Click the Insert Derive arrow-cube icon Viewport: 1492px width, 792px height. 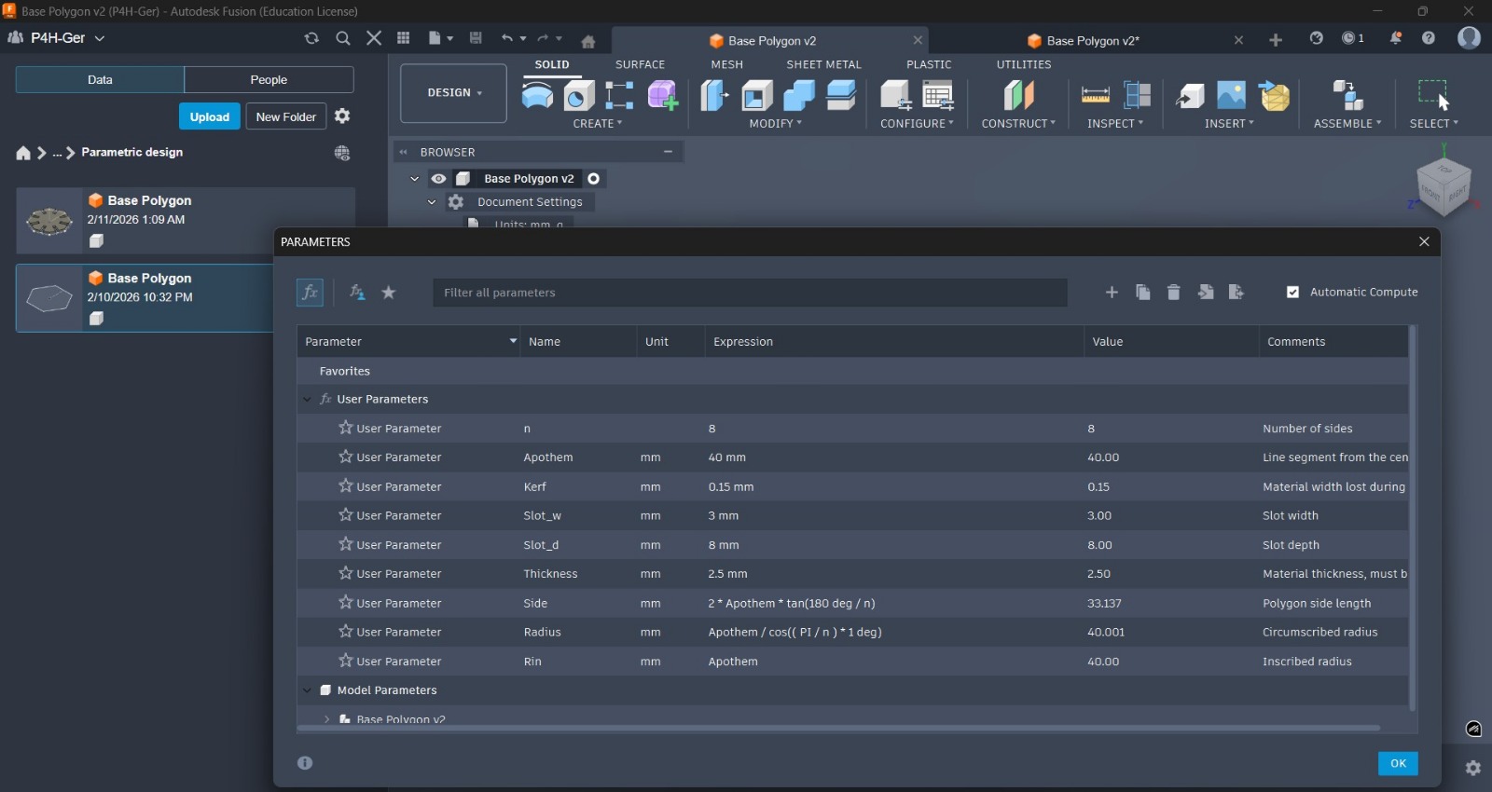[1190, 95]
